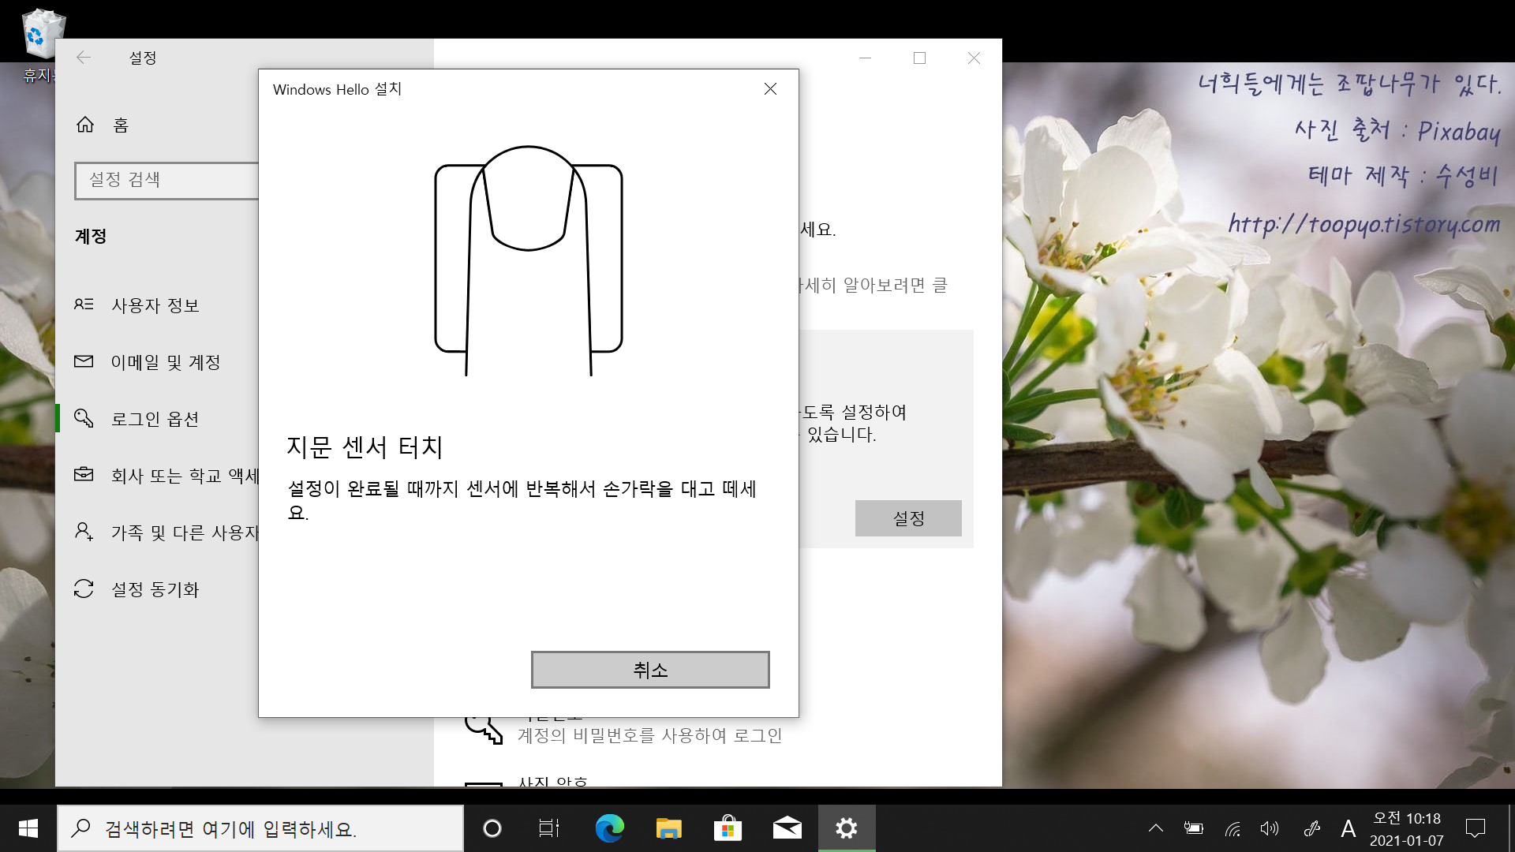Open Cortana circle icon on taskbar
The image size is (1515, 852).
click(492, 828)
